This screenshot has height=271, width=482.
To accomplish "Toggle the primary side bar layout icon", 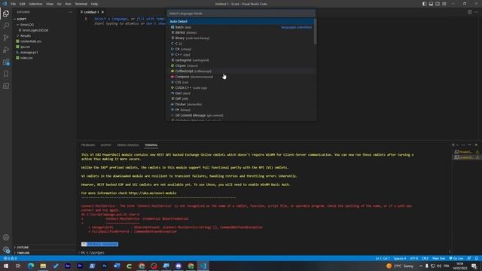I will coord(424,4).
